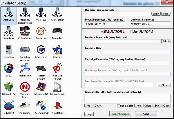Choose the ColecoVision system icon

click(x=25, y=31)
